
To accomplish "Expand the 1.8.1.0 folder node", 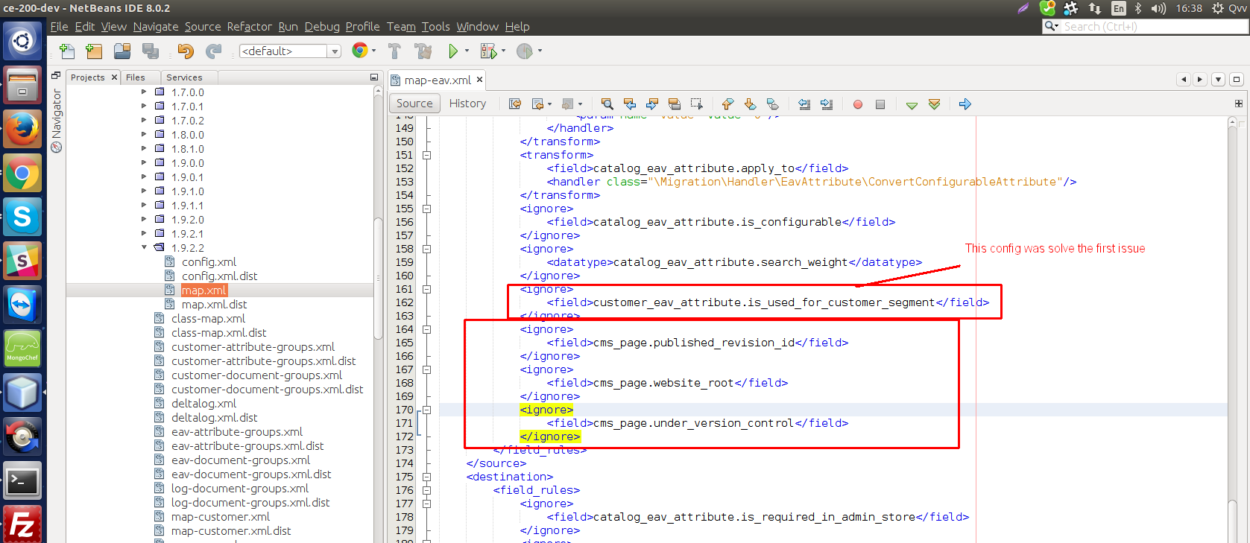I will 144,149.
